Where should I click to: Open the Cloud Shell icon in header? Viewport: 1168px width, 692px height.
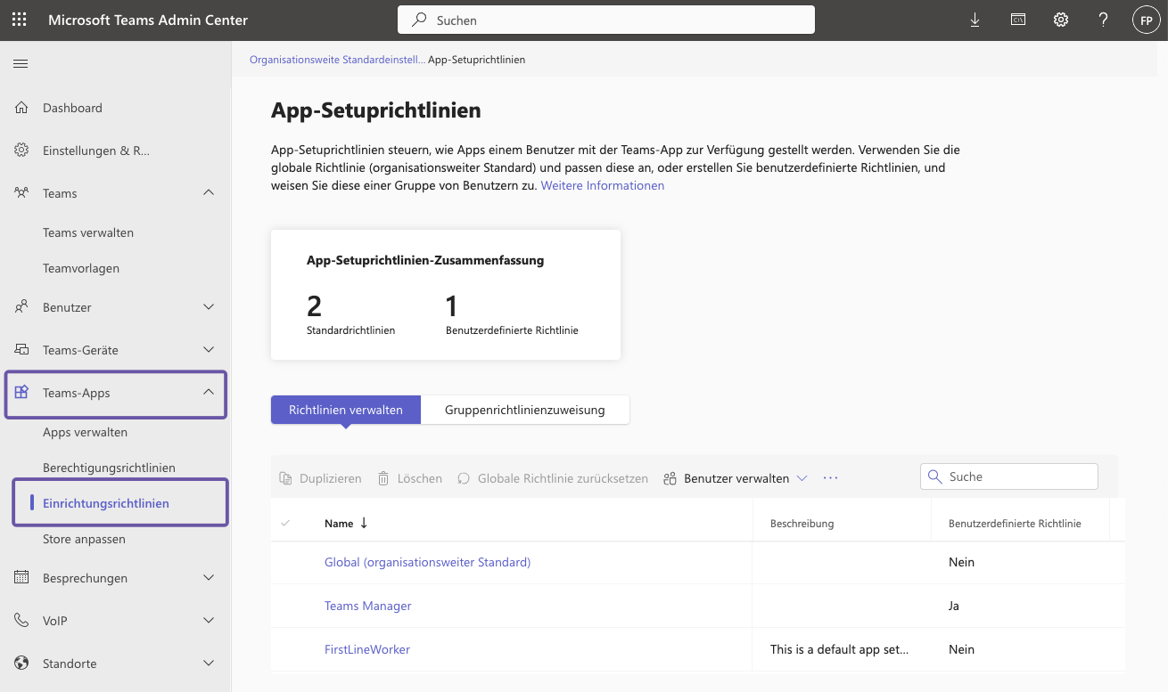point(1017,20)
